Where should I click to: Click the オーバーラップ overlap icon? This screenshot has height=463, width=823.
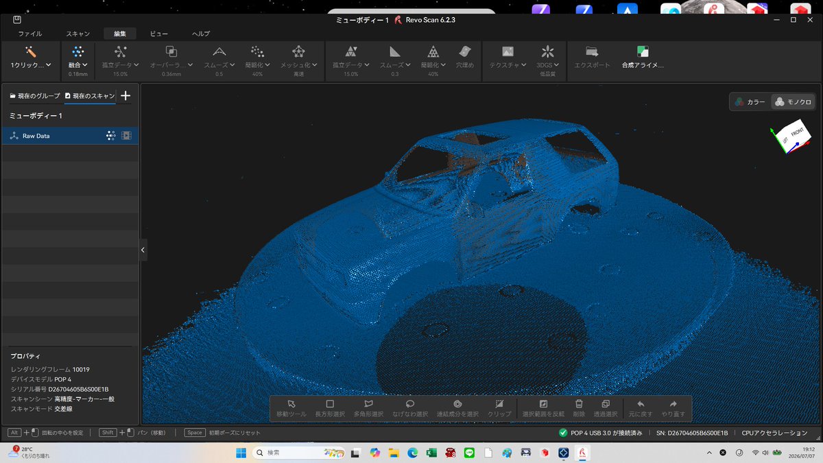tap(171, 51)
